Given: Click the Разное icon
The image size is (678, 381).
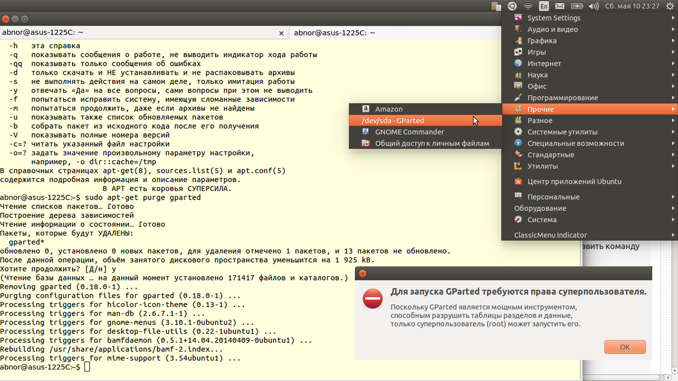Looking at the screenshot, I should click(x=518, y=121).
